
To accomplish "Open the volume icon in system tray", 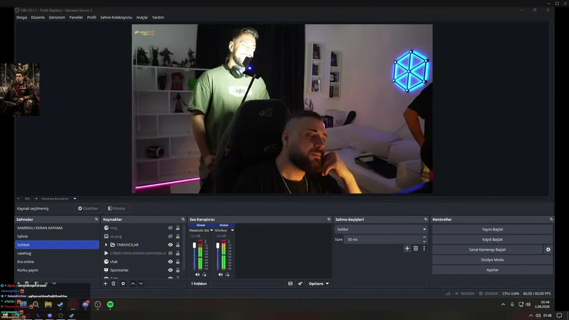I will pyautogui.click(x=528, y=304).
